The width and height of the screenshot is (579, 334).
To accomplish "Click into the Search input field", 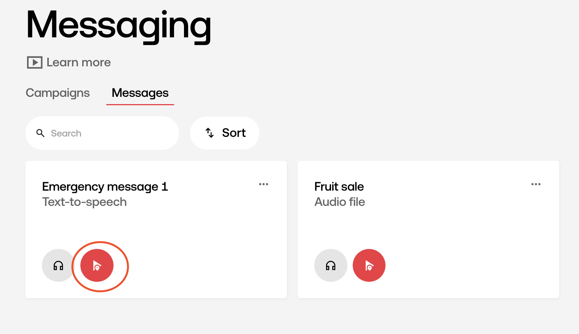I will pos(102,133).
